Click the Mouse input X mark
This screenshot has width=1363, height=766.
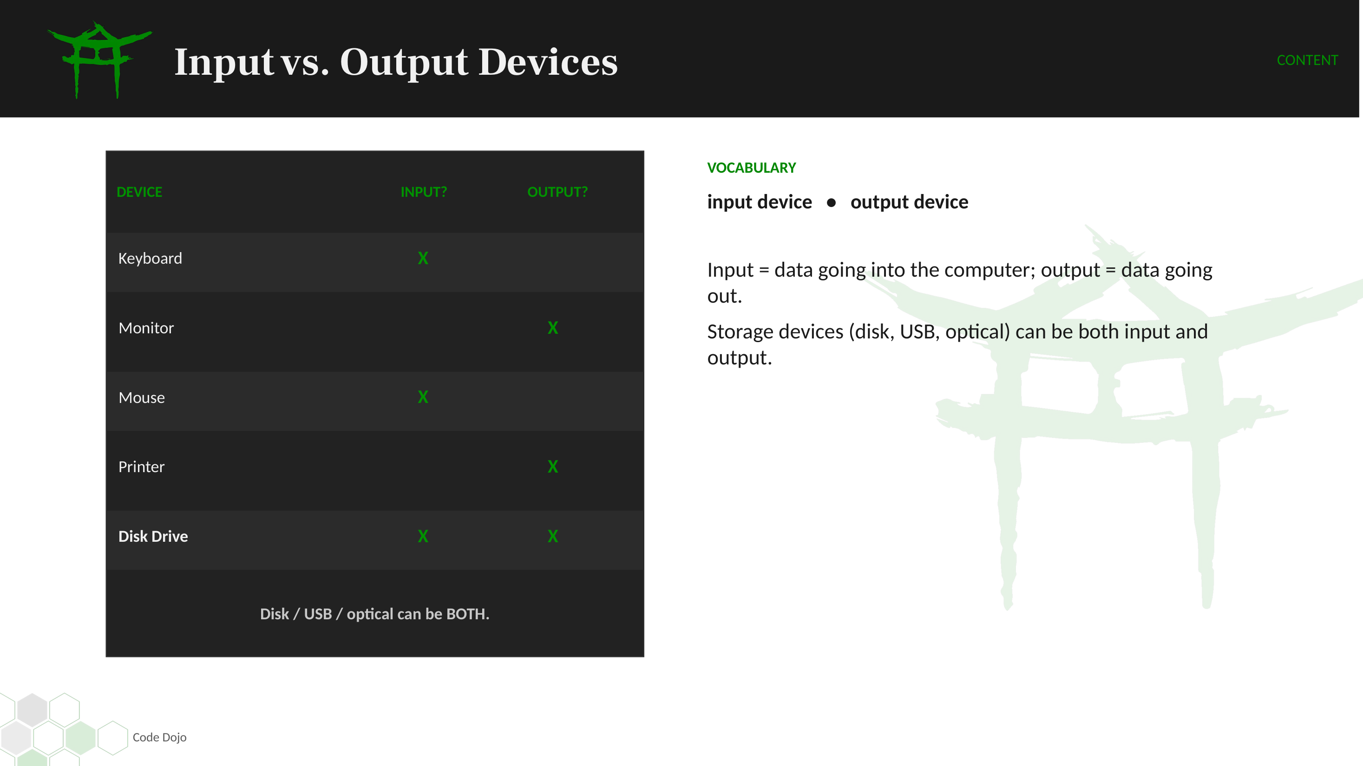(x=423, y=397)
